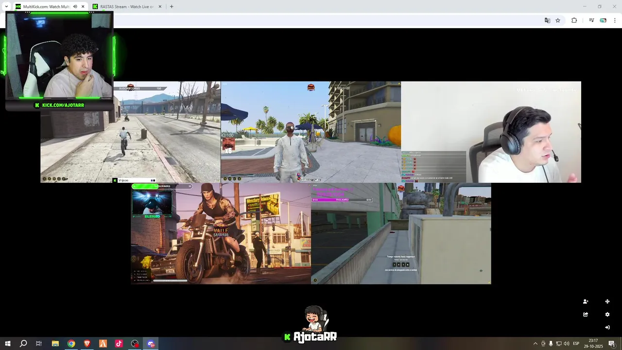
Task: Change ESP input language
Action: (576, 344)
